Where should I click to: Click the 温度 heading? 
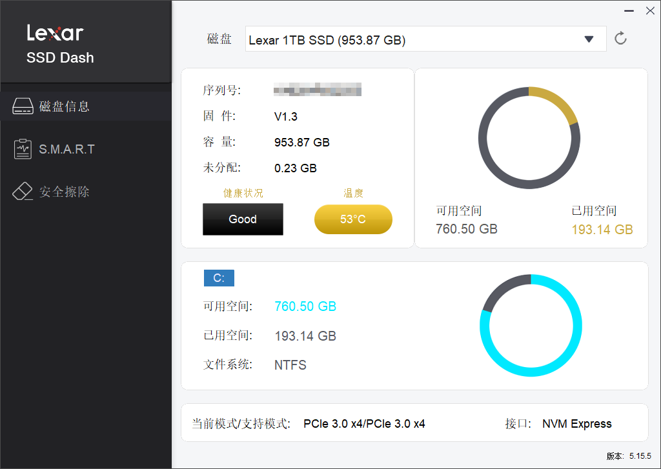[353, 193]
